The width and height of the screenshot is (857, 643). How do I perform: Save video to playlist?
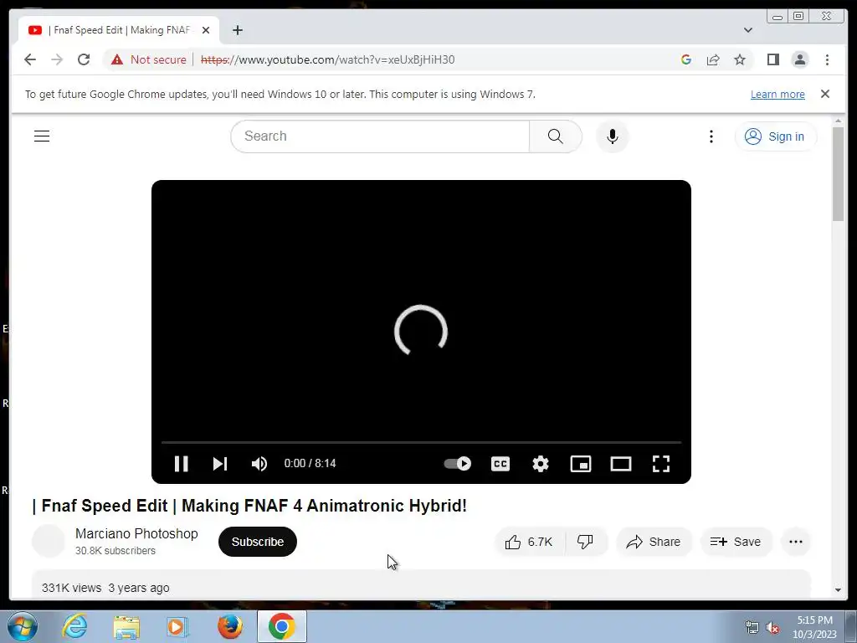(736, 542)
